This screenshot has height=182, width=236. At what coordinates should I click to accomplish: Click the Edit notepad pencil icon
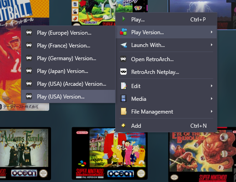click(x=123, y=86)
